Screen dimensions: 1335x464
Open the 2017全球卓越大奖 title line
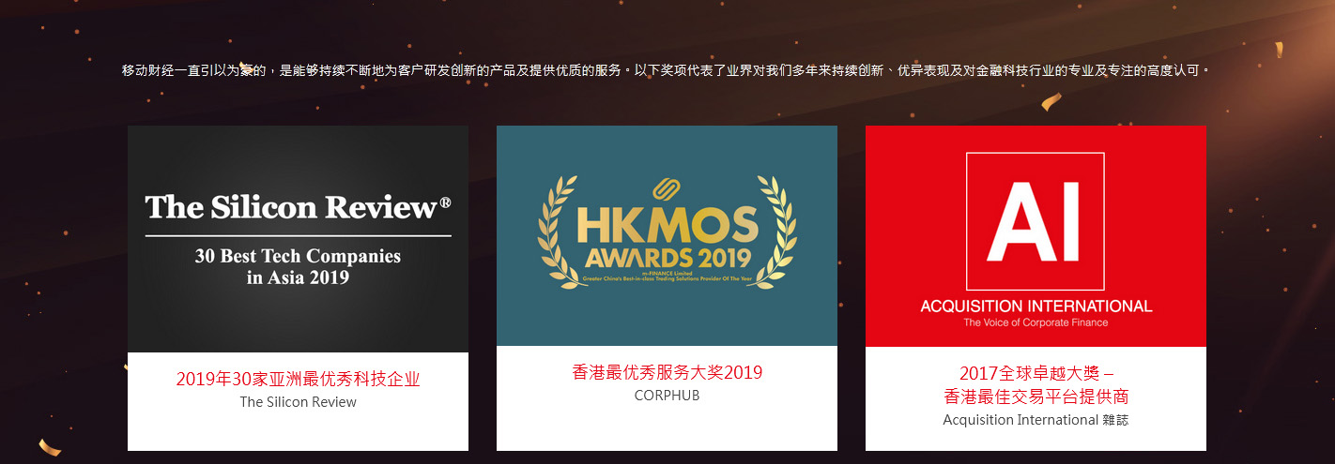coord(1036,372)
